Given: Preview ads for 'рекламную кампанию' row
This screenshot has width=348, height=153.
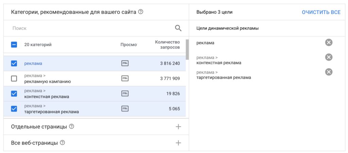Looking at the screenshot, I should 125,79.
